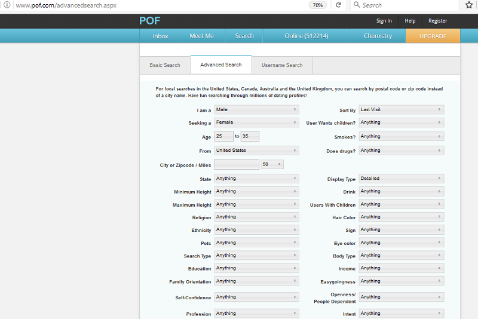Click the bookmark star icon
This screenshot has height=319, width=478.
[x=469, y=5]
